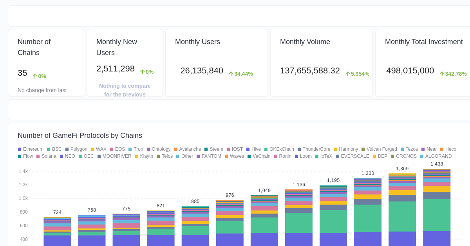Click the Monthly Volume card heading

[305, 42]
